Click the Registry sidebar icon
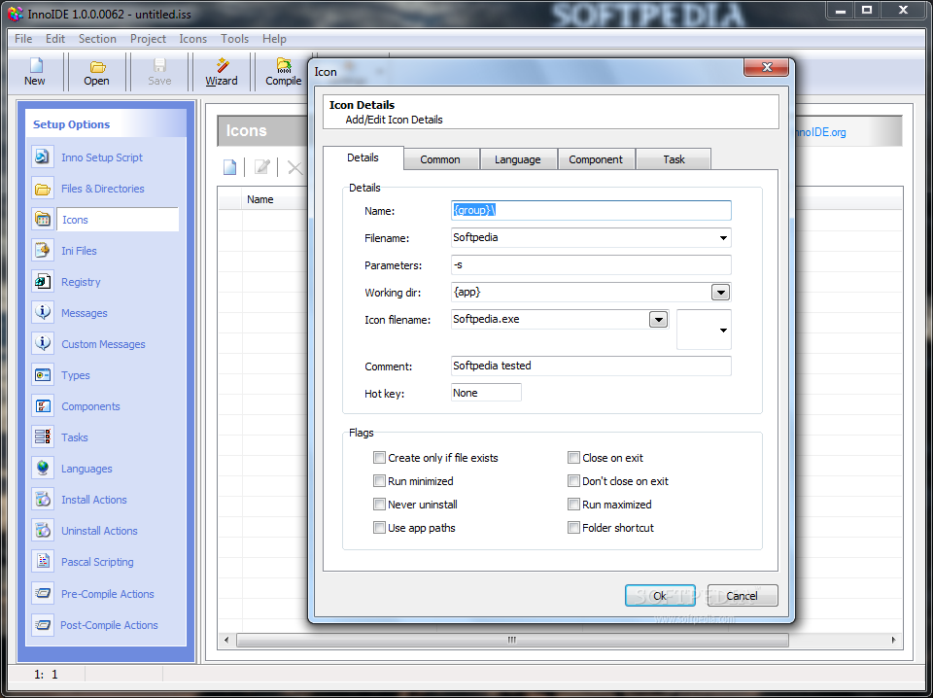Screen dimensions: 933x698 (x=42, y=282)
